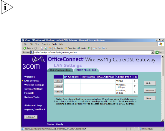Select the DHCP Clients List tab

(x=86, y=70)
